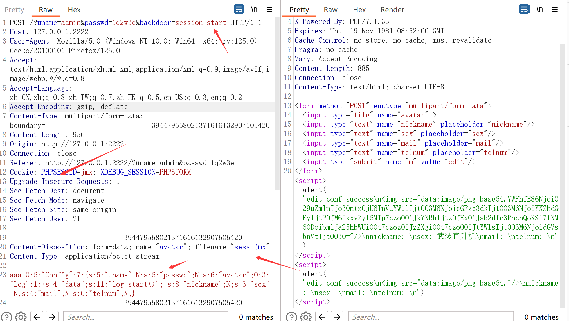Viewport: 569px width, 321px height.
Task: Switch request panel to Pretty tab
Action: tap(14, 10)
